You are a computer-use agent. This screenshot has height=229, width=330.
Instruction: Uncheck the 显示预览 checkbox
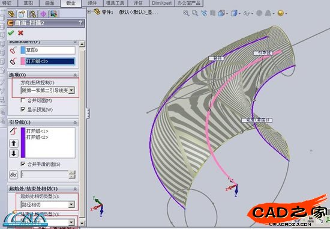(23, 109)
